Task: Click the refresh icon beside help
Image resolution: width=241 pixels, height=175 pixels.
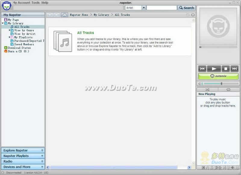Action: [x=188, y=15]
